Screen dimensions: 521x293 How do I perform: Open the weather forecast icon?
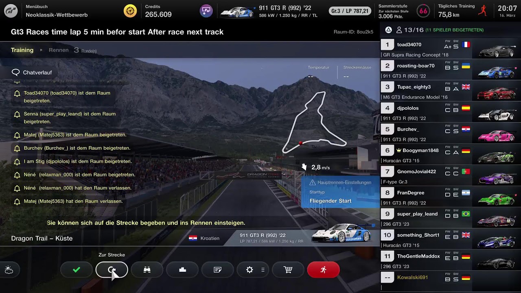(9, 270)
